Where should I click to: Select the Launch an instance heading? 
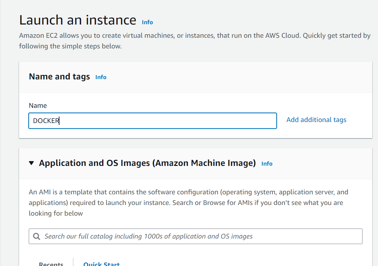point(78,20)
